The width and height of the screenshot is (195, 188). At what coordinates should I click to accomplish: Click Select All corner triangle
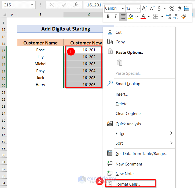(x=4, y=15)
